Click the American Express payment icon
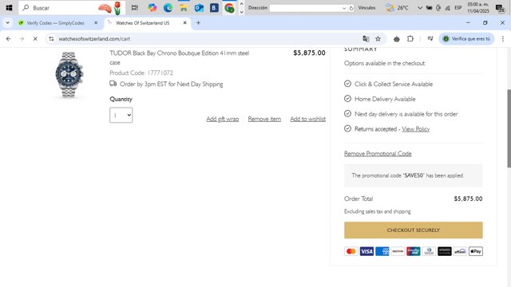This screenshot has height=287, width=511. [x=382, y=251]
